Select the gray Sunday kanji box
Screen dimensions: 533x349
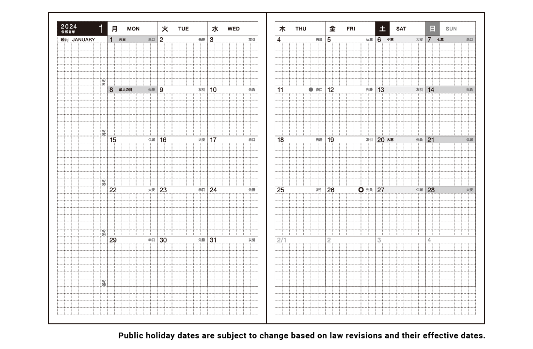point(432,29)
